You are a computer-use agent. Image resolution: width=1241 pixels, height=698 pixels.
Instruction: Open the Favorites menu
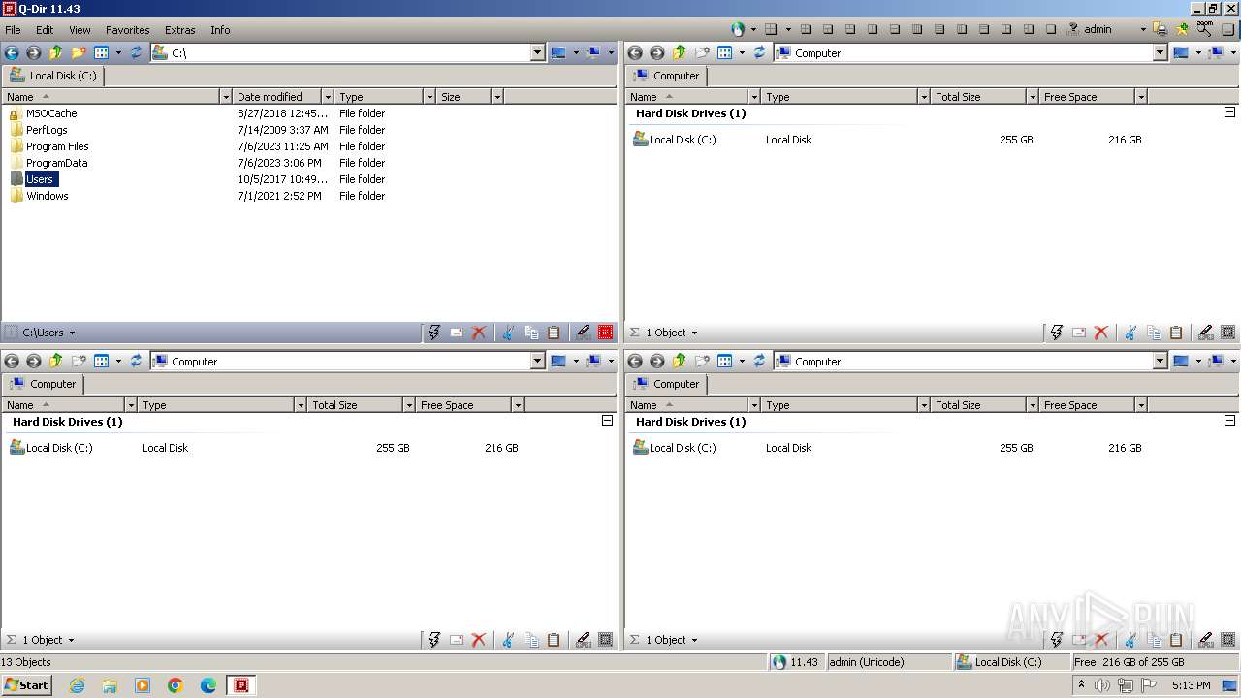(128, 30)
